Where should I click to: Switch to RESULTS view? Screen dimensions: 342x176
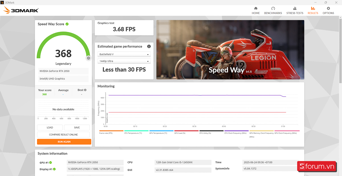313,11
